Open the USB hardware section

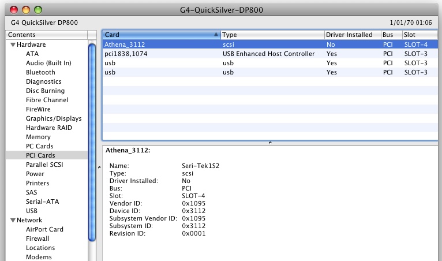pos(32,211)
